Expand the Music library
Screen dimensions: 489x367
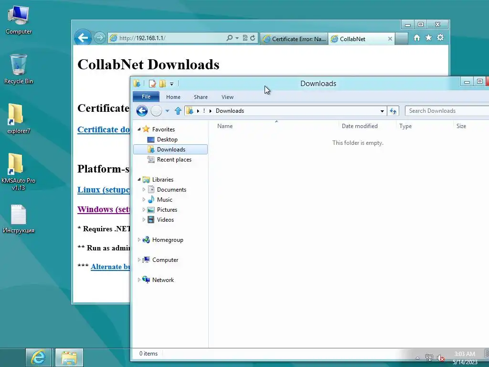tap(144, 199)
